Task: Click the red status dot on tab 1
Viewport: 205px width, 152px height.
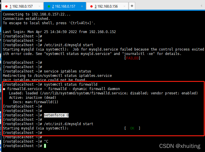Action: pyautogui.click(x=6, y=6)
